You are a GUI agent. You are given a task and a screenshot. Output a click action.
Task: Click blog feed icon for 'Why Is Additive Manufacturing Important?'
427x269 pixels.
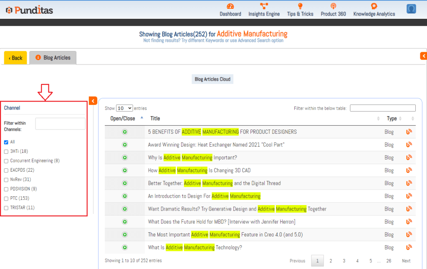tap(409, 157)
